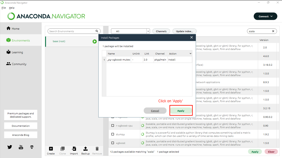
Task: Remove the selected environment
Action: 97,151
